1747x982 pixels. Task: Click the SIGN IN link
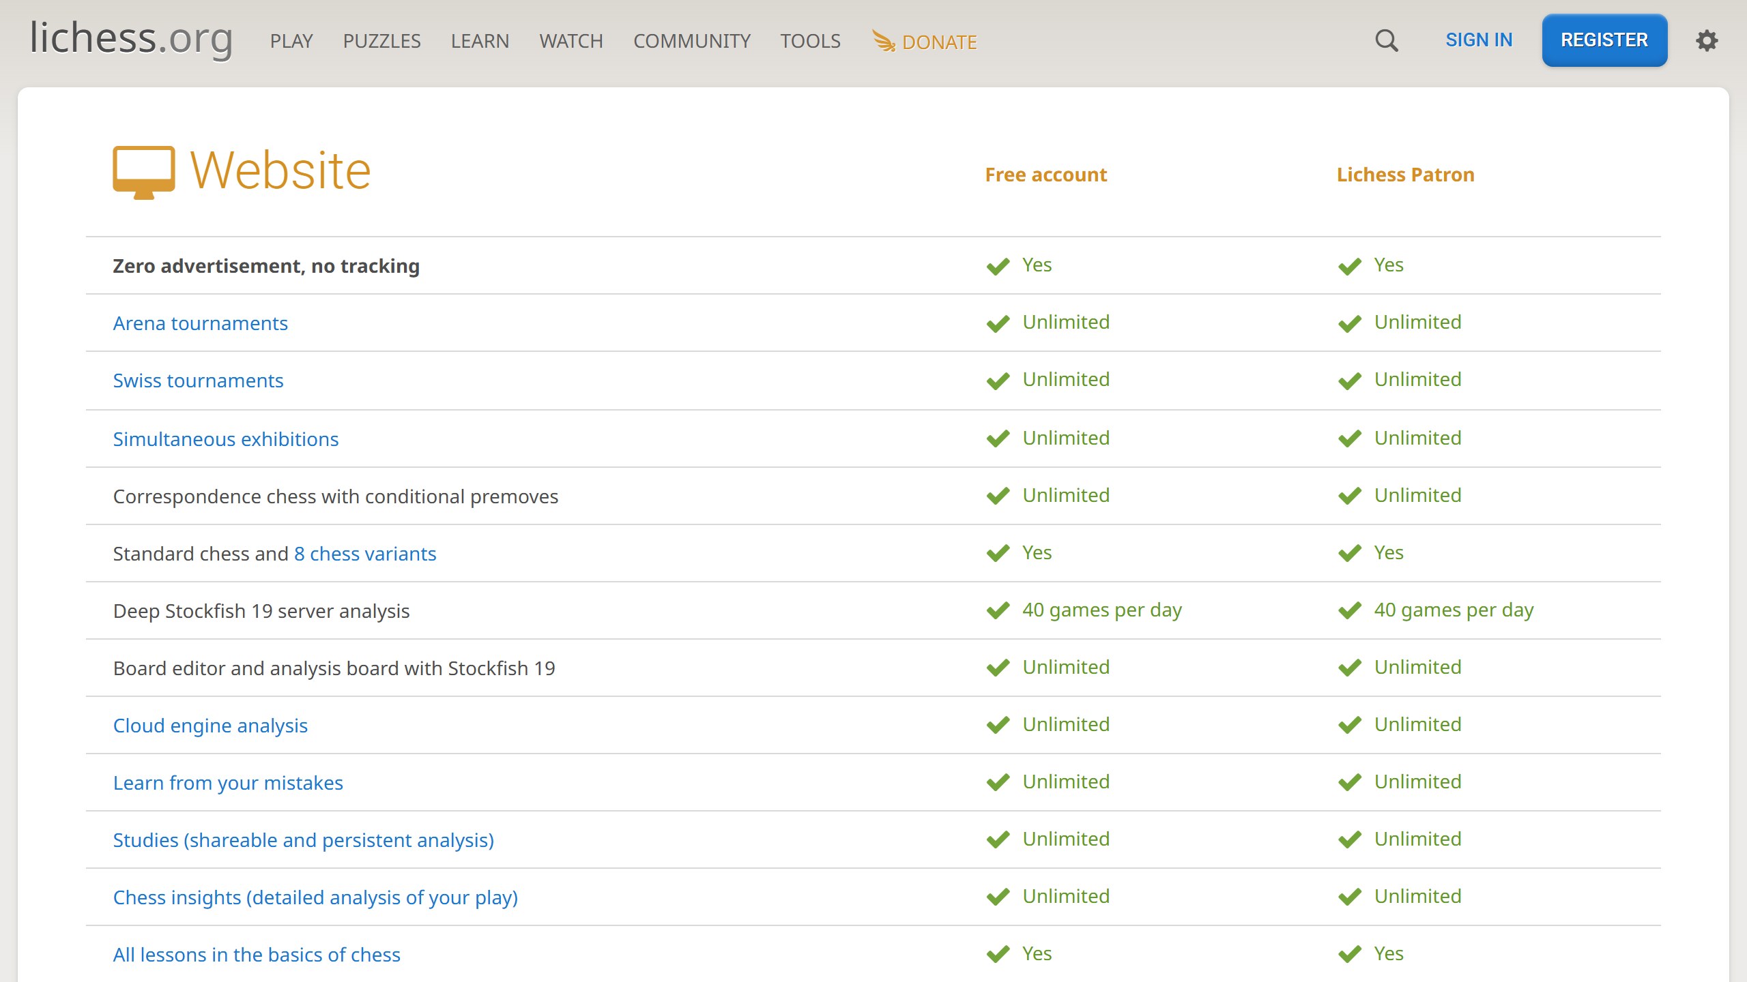pyautogui.click(x=1479, y=40)
